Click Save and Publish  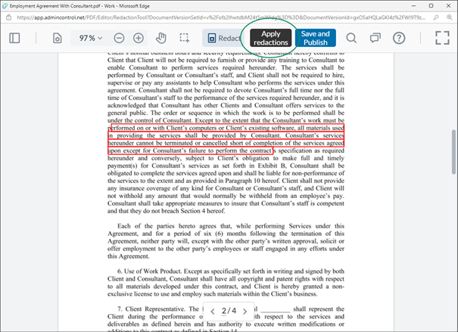315,39
